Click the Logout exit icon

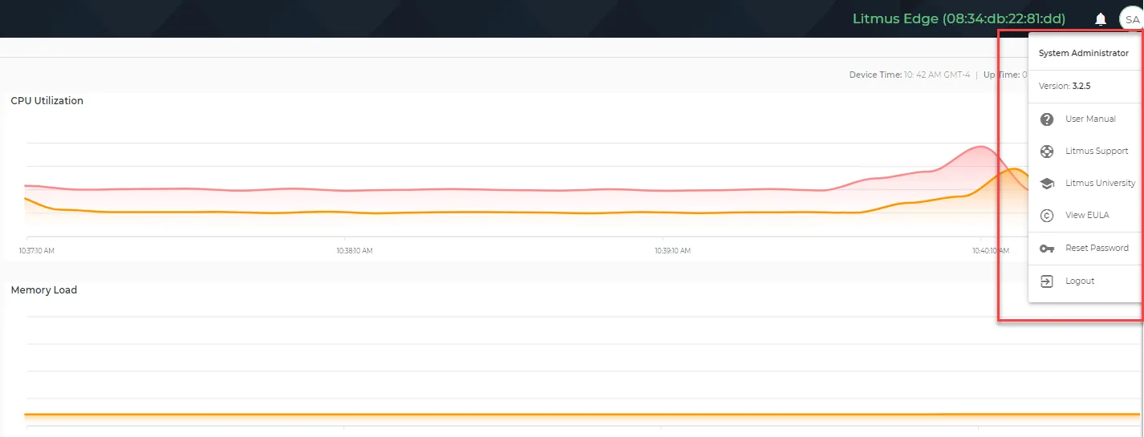[x=1046, y=281]
